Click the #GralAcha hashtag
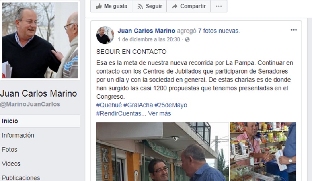Viewport: 312px width, 181px height. pos(138,105)
